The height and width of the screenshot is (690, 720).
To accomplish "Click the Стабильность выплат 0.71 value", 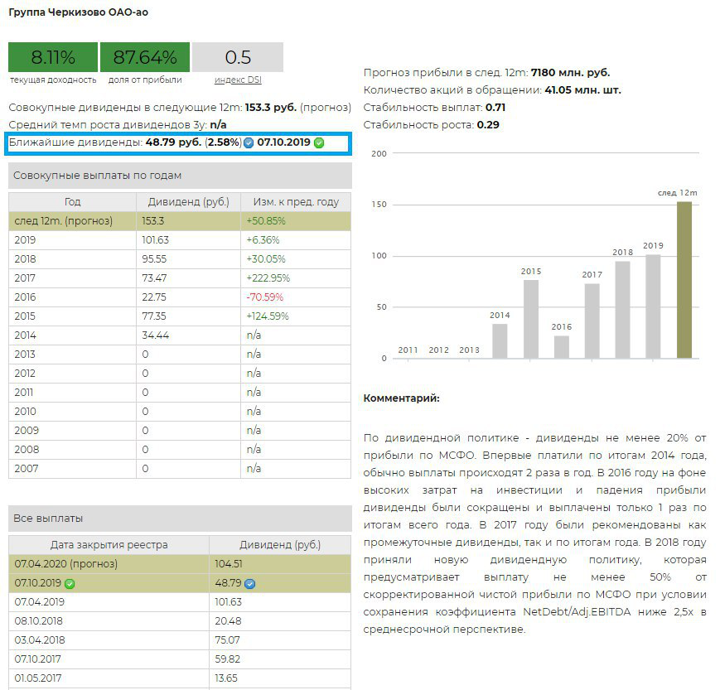I will tap(495, 108).
